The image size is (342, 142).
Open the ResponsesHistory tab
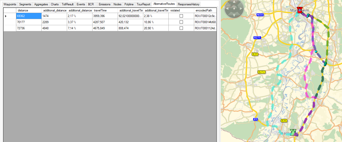click(189, 4)
